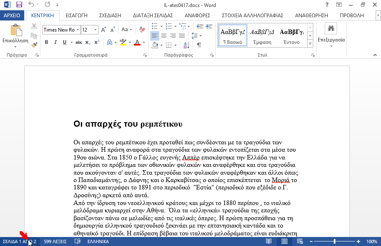
Task: Increase paragraph indent
Action: tap(209, 26)
